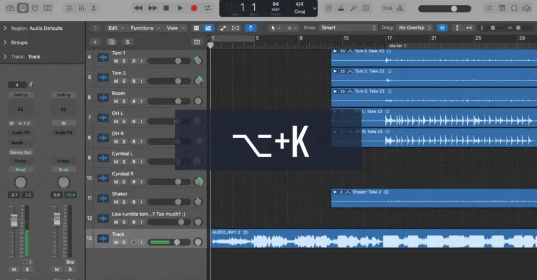Toggle Show Automation curve icon
The width and height of the screenshot is (537, 280).
[223, 28]
